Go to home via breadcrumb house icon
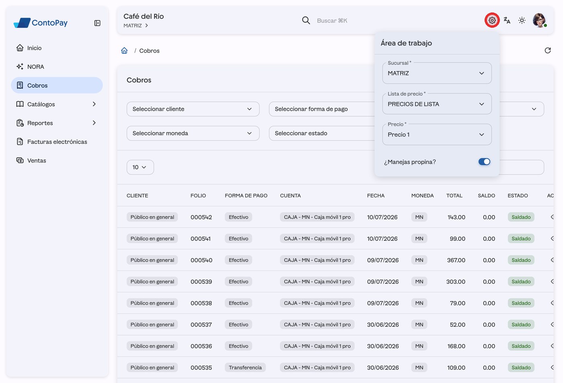563x383 pixels. [x=124, y=51]
